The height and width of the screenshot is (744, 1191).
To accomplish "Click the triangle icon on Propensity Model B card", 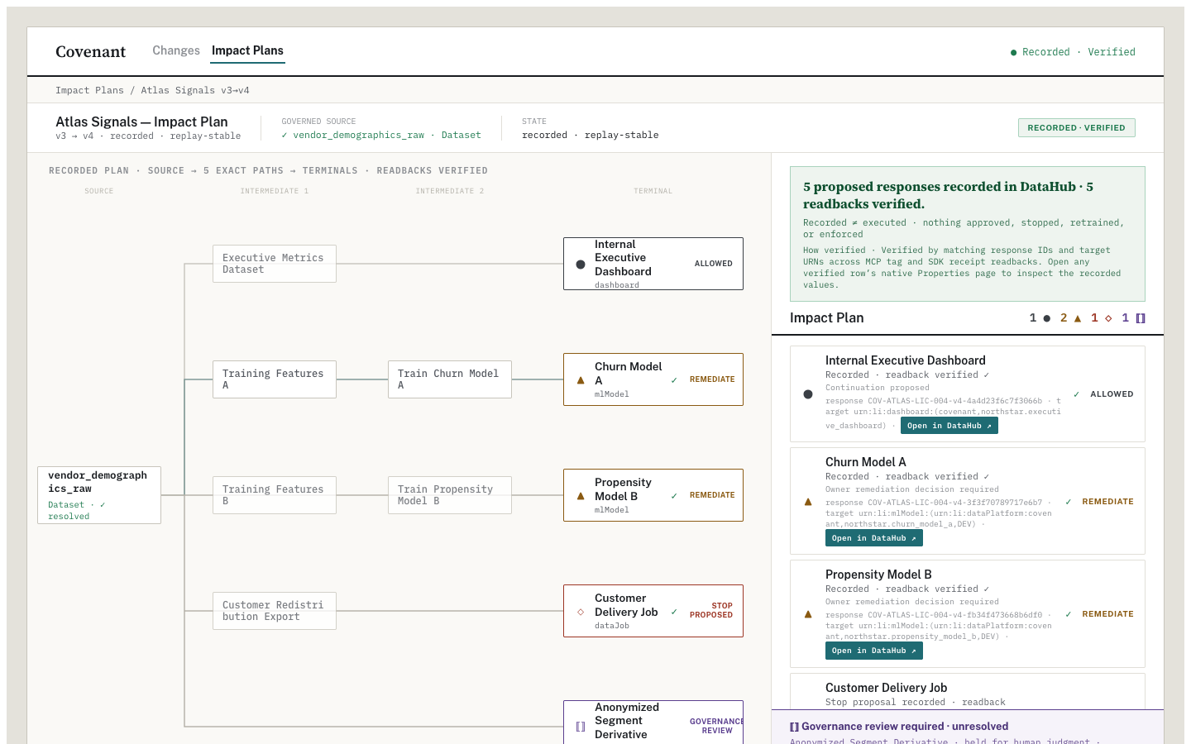I will 808,614.
